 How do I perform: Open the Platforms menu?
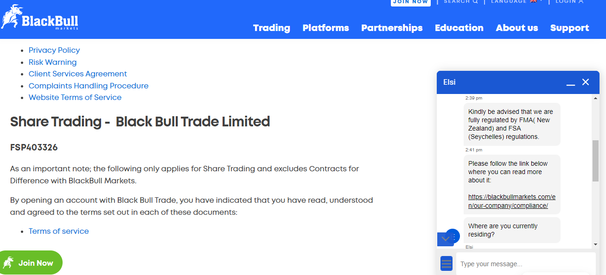click(x=325, y=28)
